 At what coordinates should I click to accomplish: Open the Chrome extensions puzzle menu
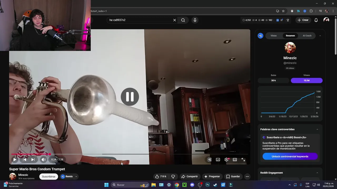(x=311, y=11)
